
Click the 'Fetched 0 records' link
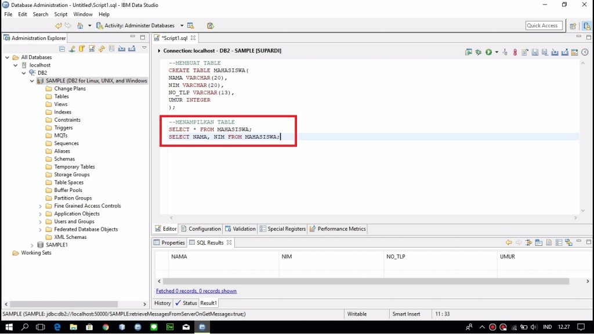[196, 291]
